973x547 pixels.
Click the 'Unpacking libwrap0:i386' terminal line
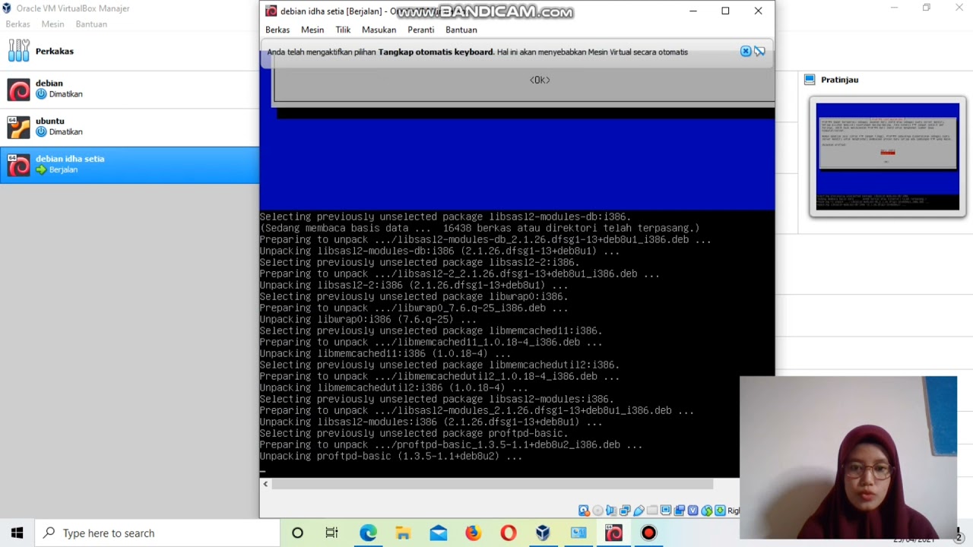[x=368, y=320]
